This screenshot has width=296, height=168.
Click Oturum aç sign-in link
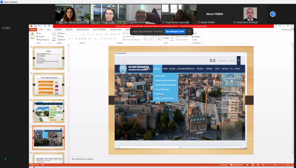pos(286,29)
